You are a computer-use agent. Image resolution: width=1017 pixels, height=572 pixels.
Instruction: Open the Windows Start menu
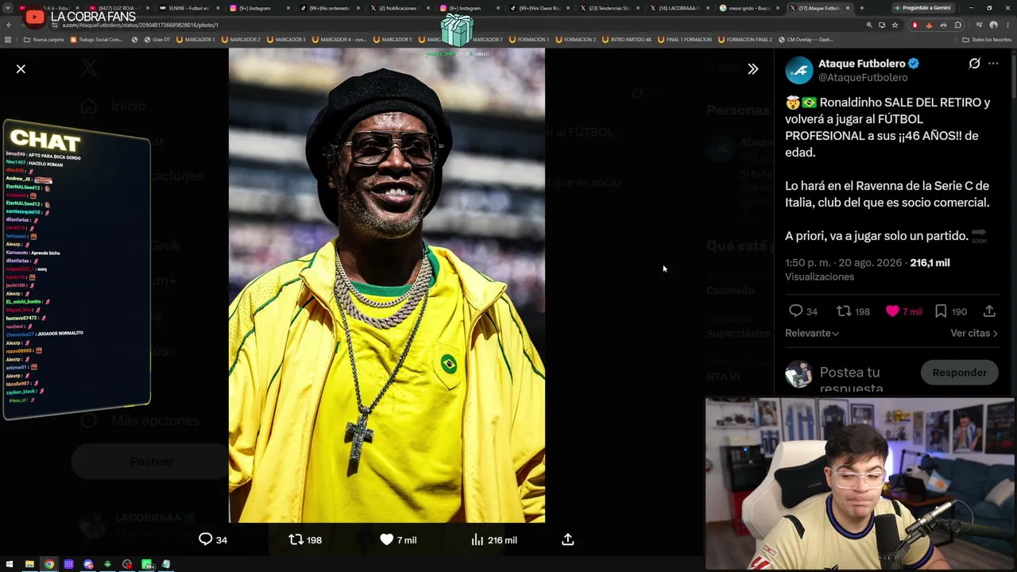pyautogui.click(x=10, y=564)
